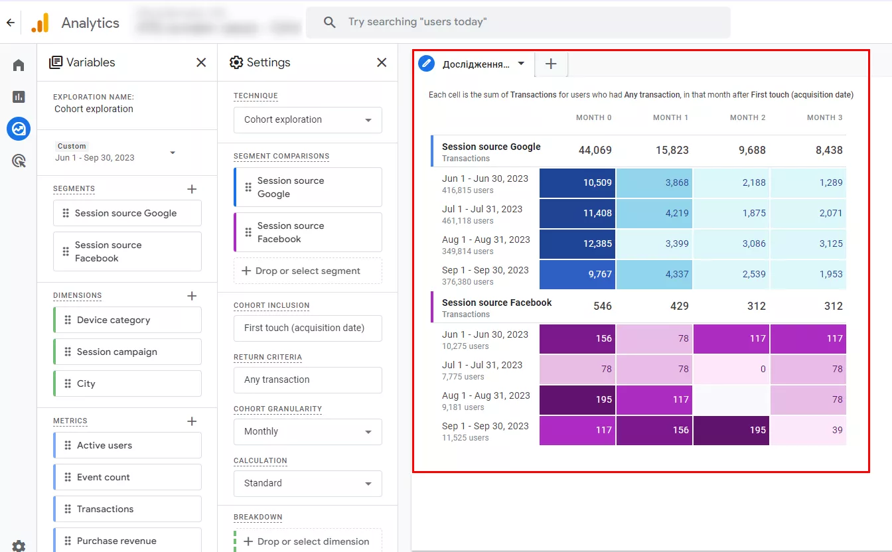
Task: Select the Jun cohort Month 0 cell 10,509
Action: pyautogui.click(x=577, y=182)
